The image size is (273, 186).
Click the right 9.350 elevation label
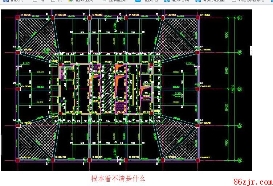point(189,63)
